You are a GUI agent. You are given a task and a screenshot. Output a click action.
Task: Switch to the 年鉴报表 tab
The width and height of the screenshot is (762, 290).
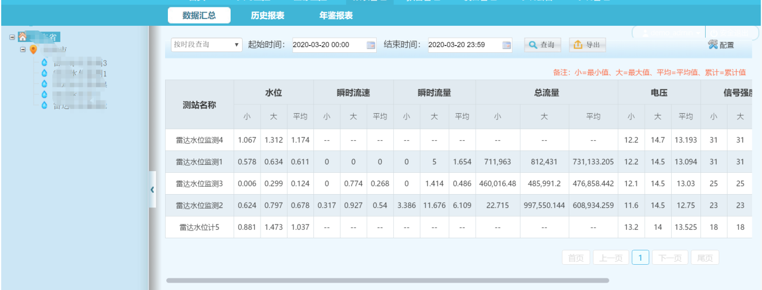click(x=336, y=16)
